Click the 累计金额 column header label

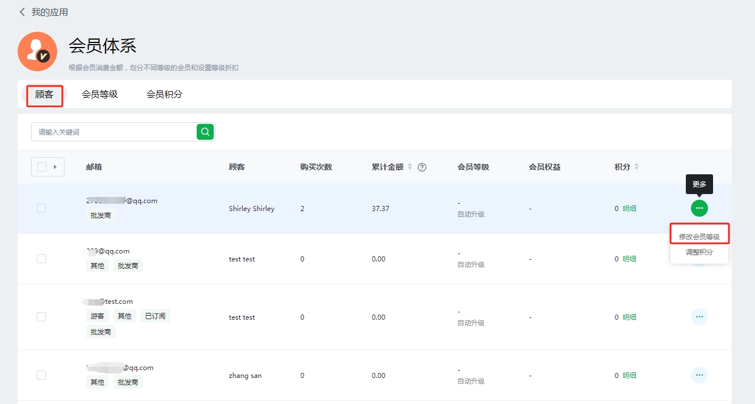(388, 167)
